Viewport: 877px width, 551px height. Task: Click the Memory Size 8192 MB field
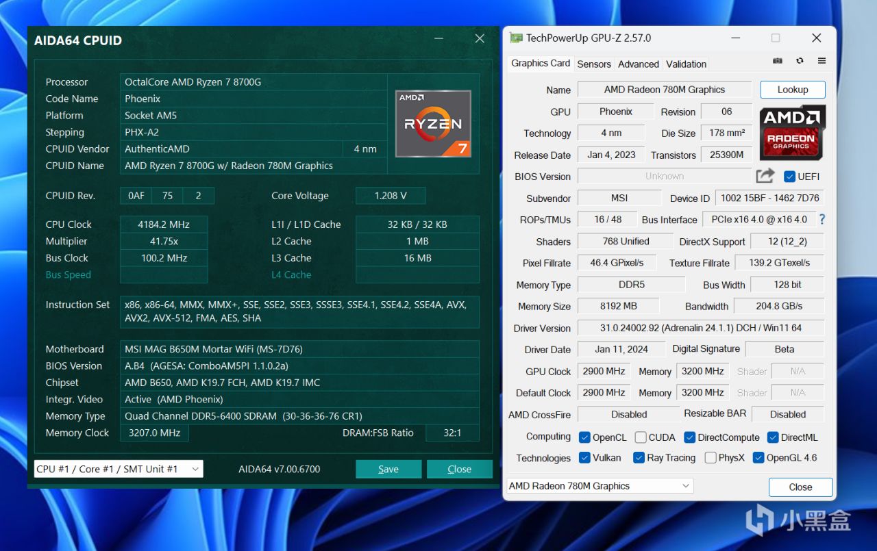coord(619,306)
